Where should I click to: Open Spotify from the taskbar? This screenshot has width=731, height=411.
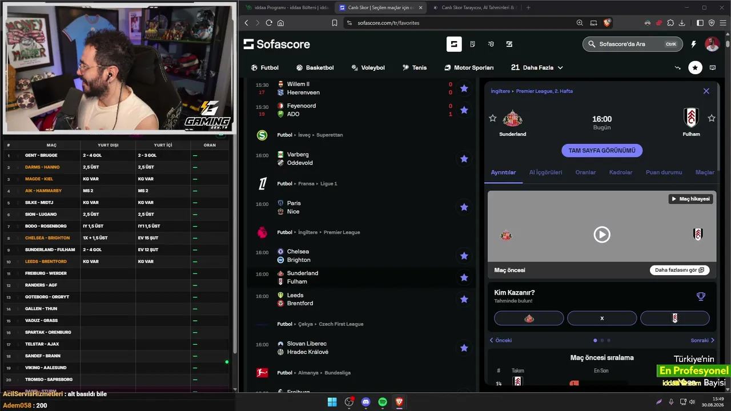[383, 402]
